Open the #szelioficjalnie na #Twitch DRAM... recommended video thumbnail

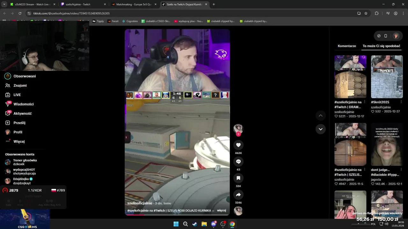[x=350, y=77]
